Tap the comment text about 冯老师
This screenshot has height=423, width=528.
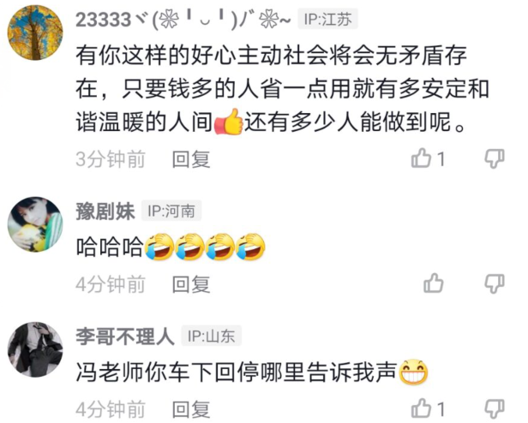tap(252, 372)
